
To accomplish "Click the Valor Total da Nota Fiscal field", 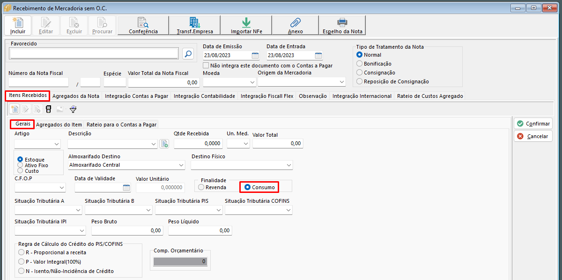I will click(x=163, y=82).
